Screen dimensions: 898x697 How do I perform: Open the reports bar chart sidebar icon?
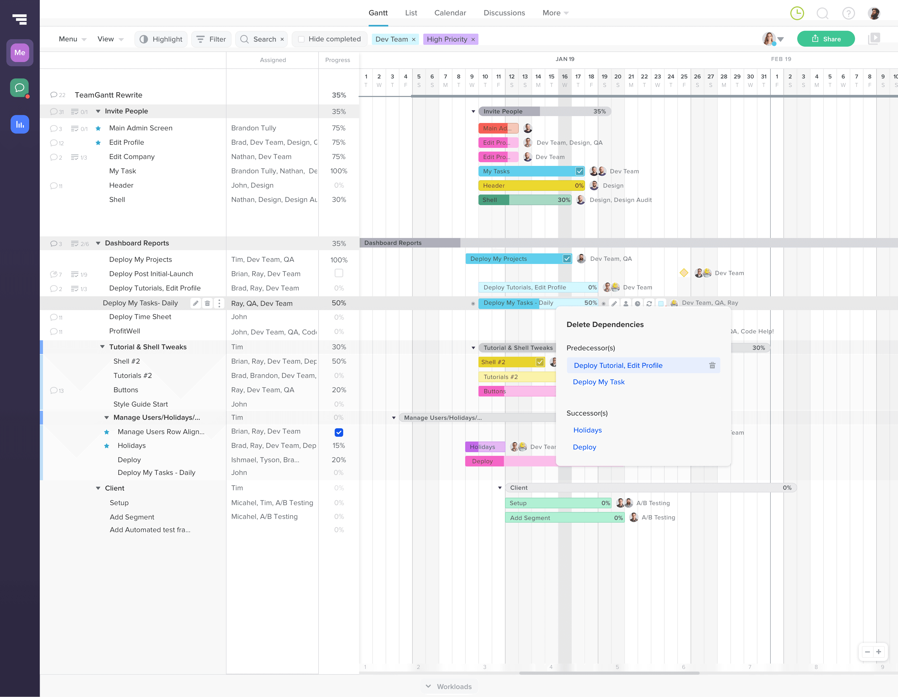[x=19, y=124]
